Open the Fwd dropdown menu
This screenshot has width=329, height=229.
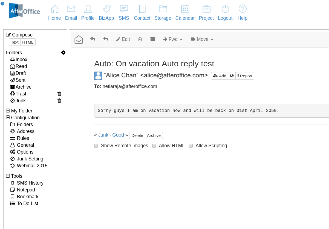(173, 39)
